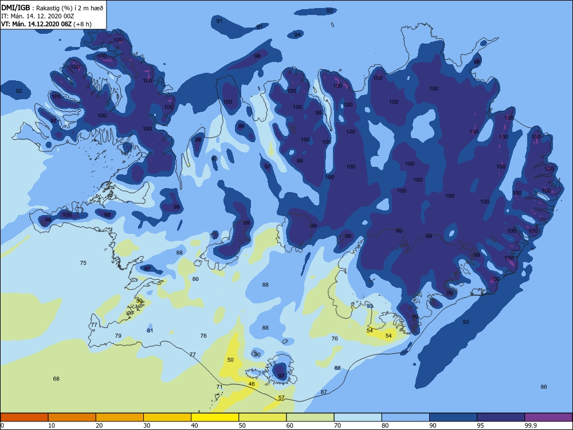Click the '99.9' legend tick label
Image resolution: width=573 pixels, height=430 pixels.
(x=530, y=425)
